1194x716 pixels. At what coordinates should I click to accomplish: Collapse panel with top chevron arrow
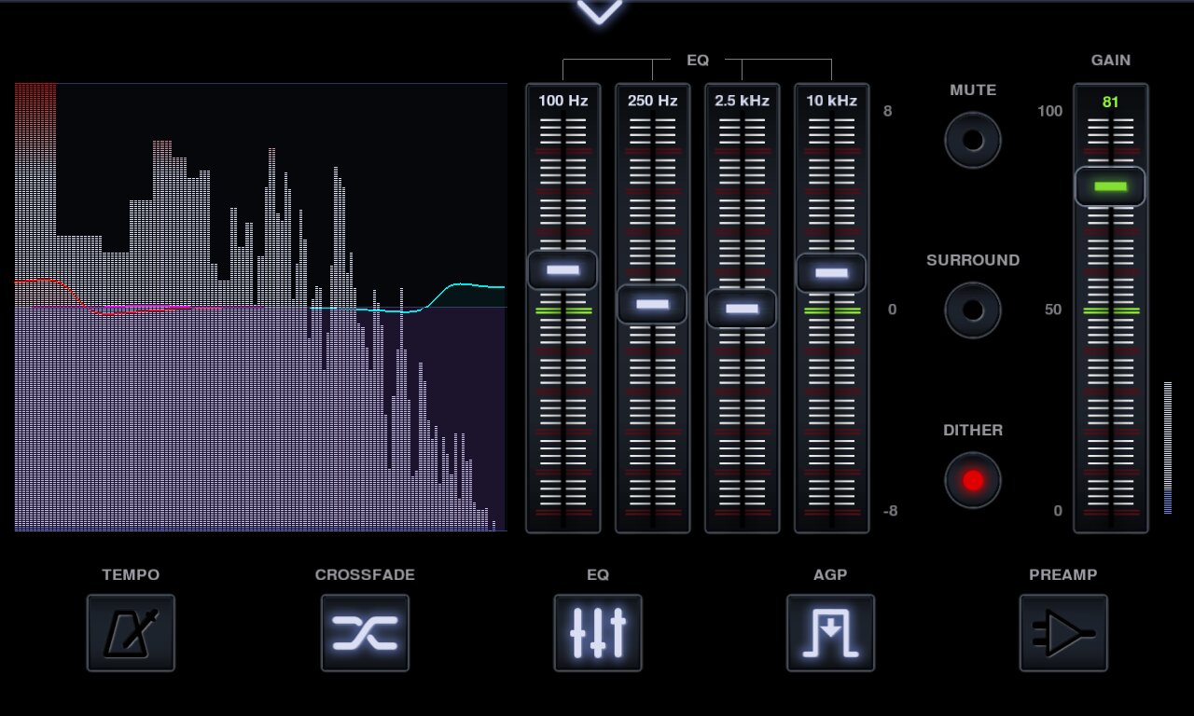[x=599, y=11]
